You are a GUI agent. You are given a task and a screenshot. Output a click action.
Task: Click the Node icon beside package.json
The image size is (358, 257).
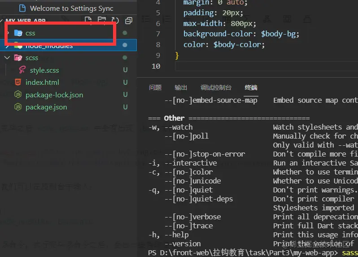[x=18, y=107]
